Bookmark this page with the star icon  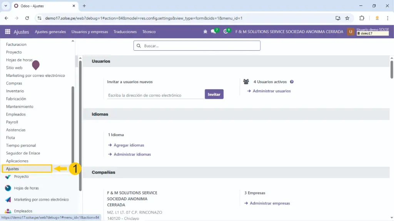tap(347, 18)
